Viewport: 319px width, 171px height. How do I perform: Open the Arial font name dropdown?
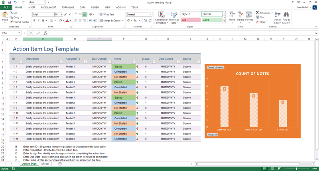pos(53,14)
